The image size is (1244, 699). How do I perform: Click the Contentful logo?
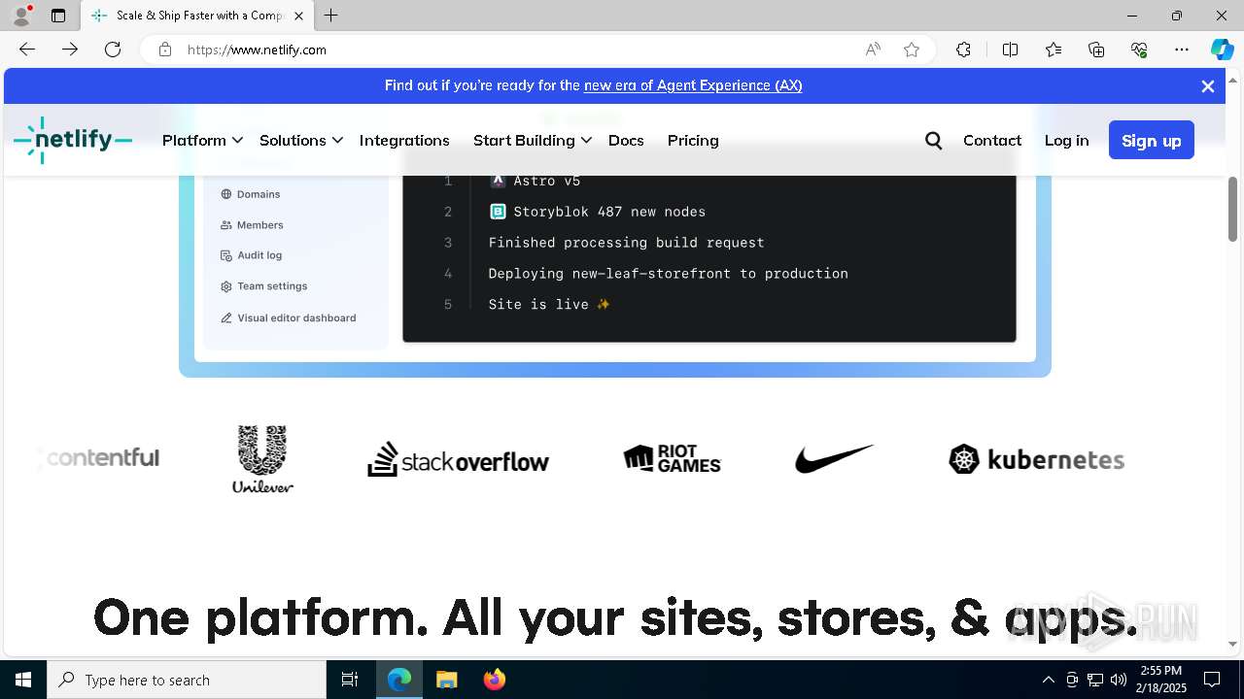click(98, 458)
